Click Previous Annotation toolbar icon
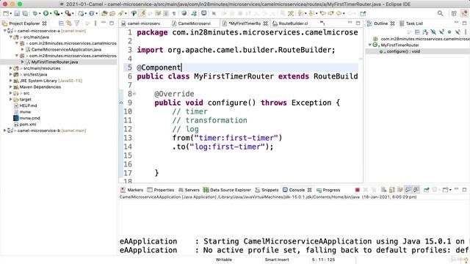 [x=312, y=13]
